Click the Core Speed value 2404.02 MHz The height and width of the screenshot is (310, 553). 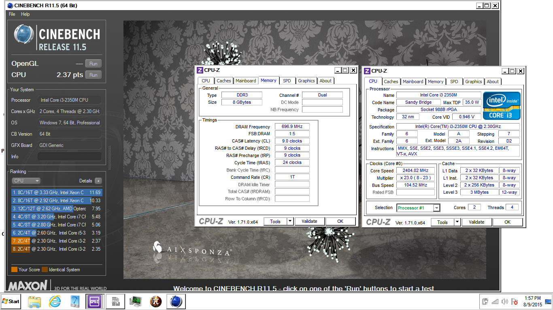[416, 171]
